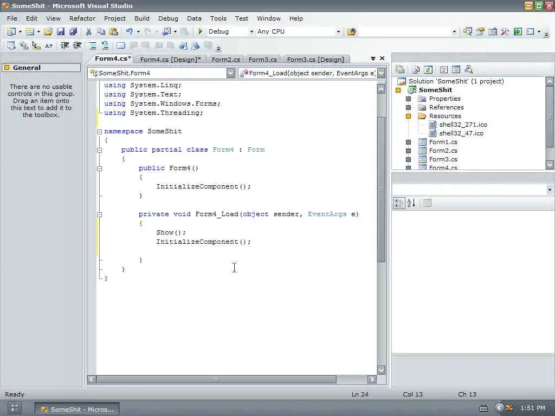The image size is (555, 416).
Task: Click Solution Explorer View Designer icon
Action: tap(456, 70)
